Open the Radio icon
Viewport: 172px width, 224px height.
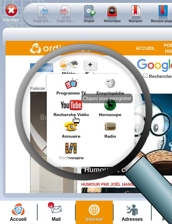pos(110,127)
